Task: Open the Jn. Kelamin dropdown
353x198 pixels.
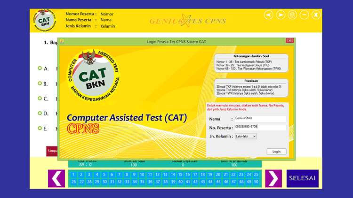Action: 246,136
